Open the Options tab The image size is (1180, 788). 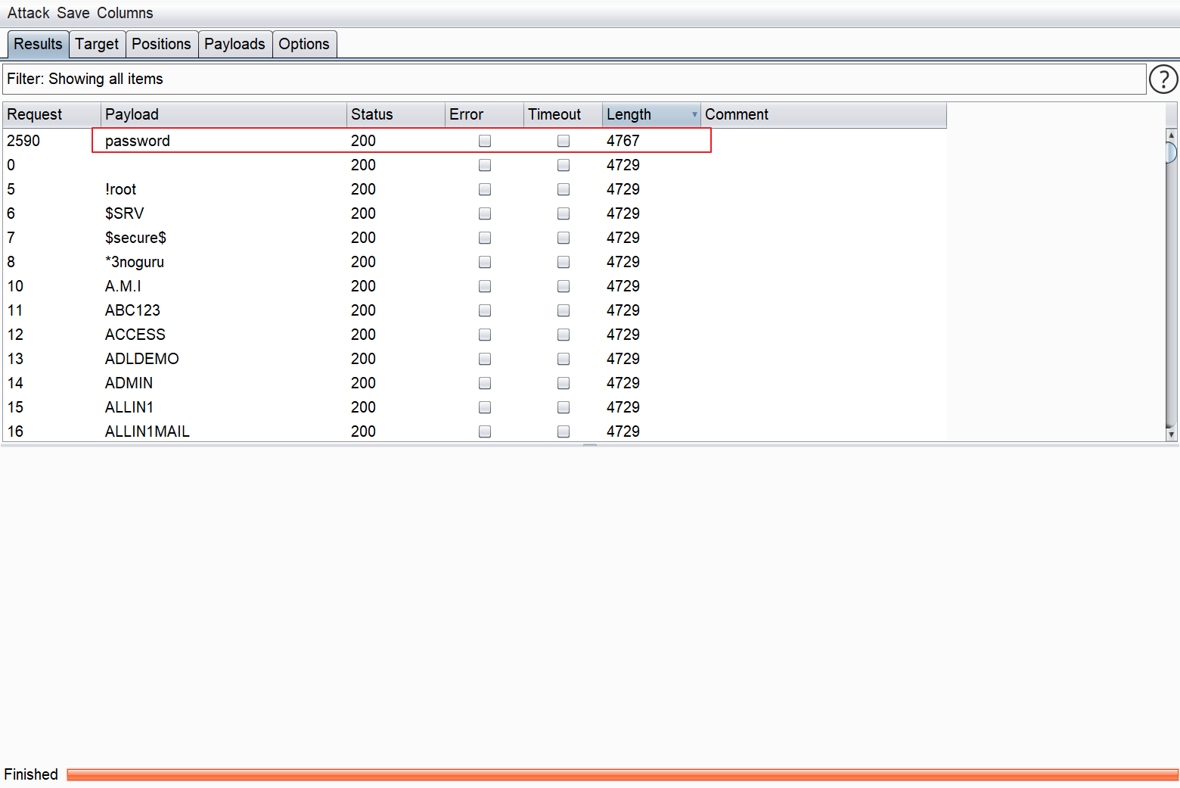coord(303,44)
